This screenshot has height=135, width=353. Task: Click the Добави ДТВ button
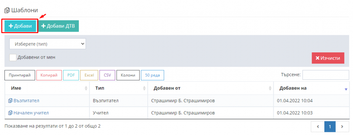tap(58, 26)
